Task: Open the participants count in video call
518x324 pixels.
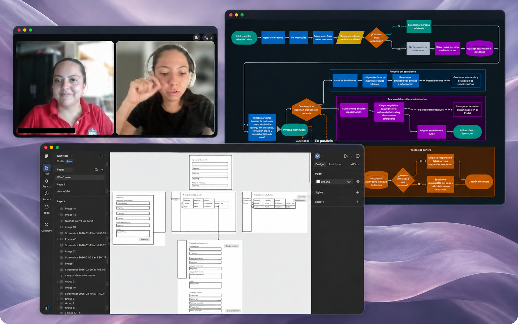Action: pos(208,38)
